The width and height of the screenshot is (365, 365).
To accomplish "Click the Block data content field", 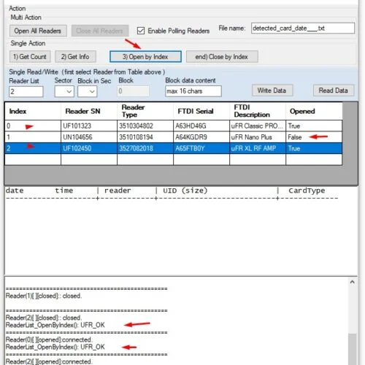I will point(193,91).
